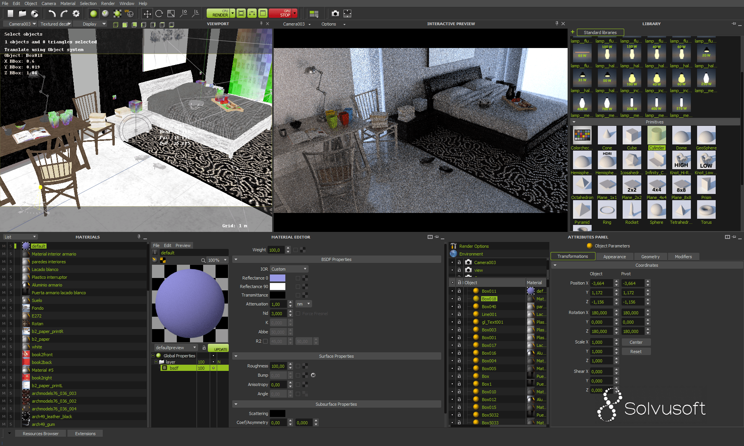Screen dimensions: 744x446
Task: Click the Open scene folder icon
Action: [x=22, y=14]
